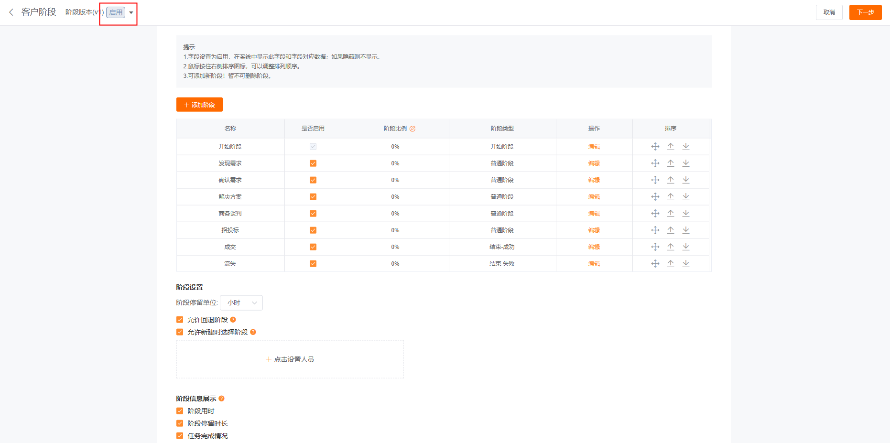Viewport: 890px width, 443px height.
Task: Disable the 阶段停留时长 checkbox
Action: pyautogui.click(x=180, y=423)
